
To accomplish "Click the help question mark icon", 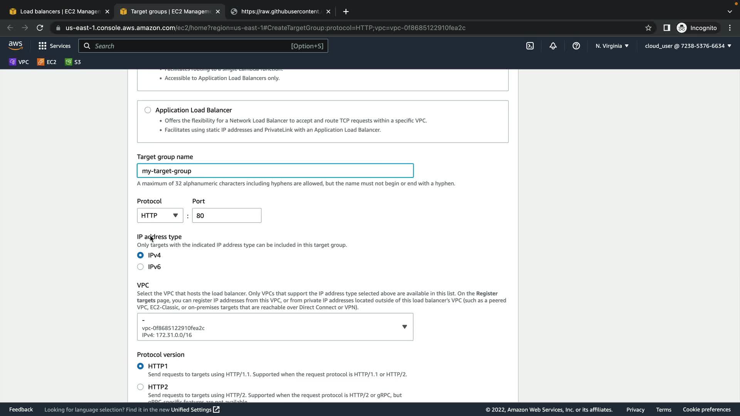I will point(576,46).
